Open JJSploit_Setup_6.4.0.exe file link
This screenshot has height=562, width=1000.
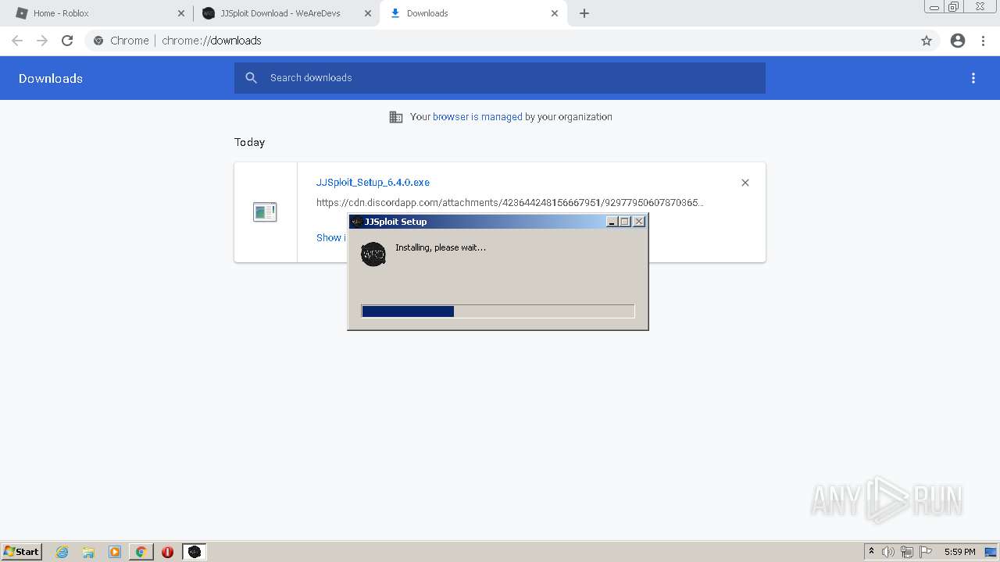[x=373, y=183]
